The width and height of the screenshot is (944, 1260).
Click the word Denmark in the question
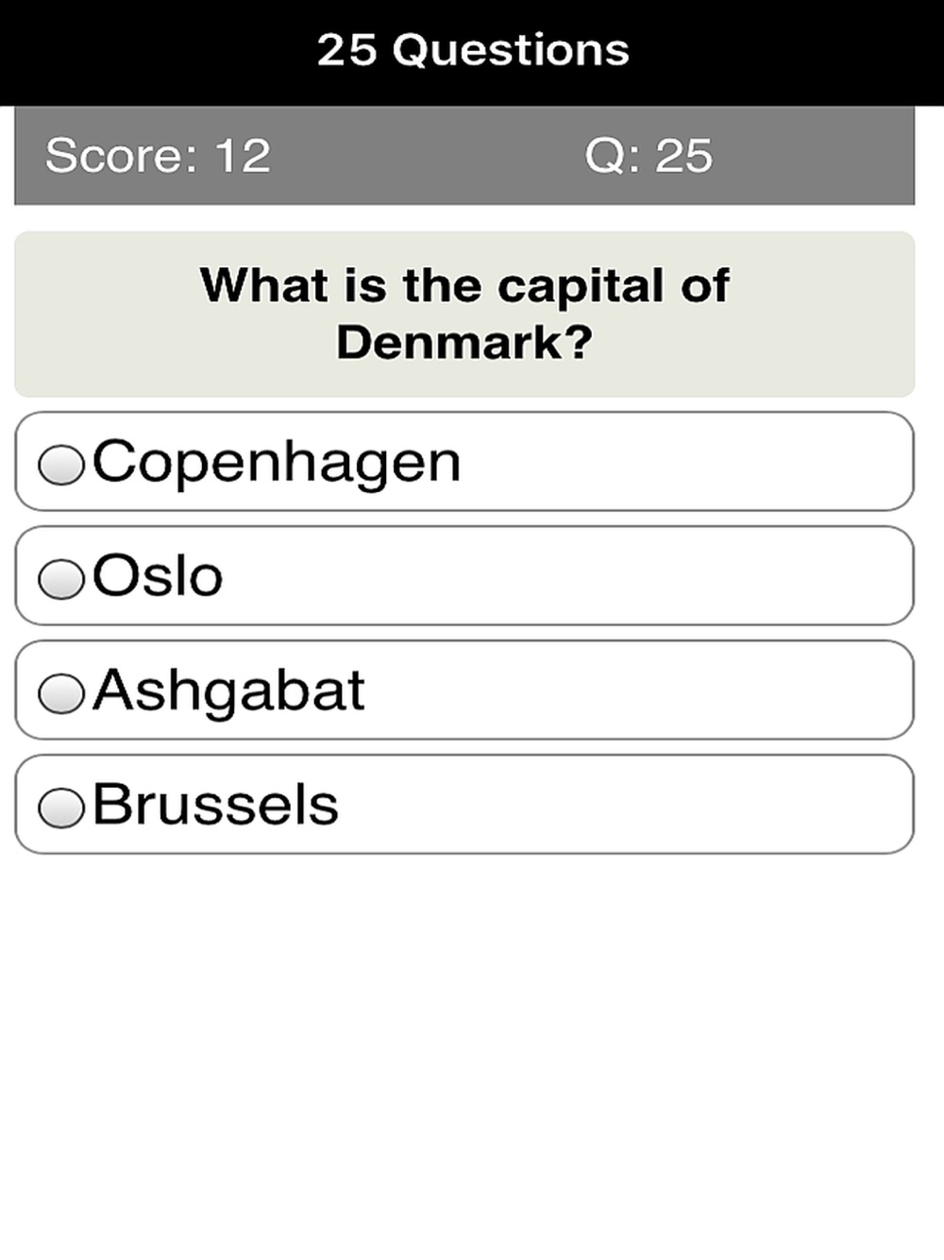(448, 342)
